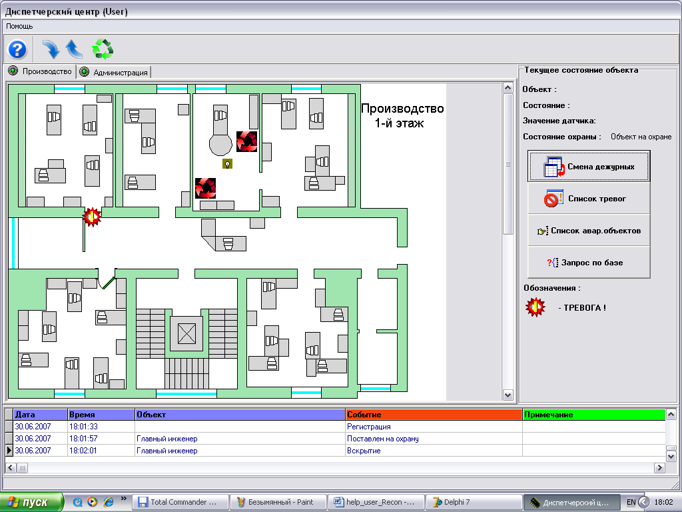Click the lower red sensor icon on plan
The width and height of the screenshot is (682, 512).
[x=205, y=188]
